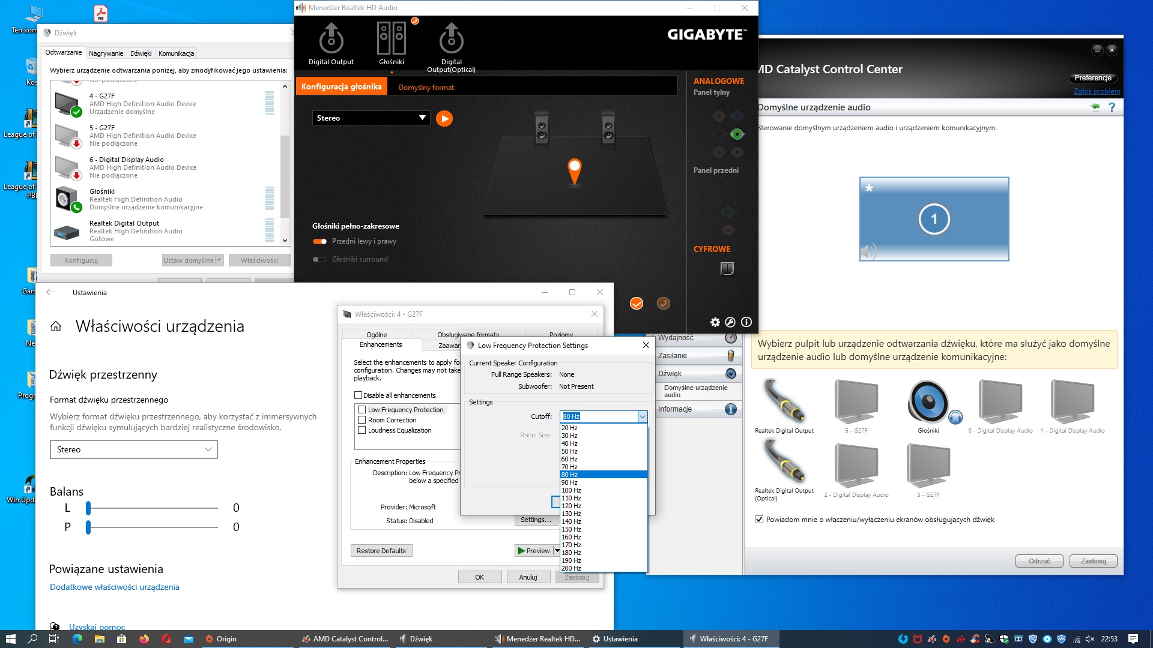Open the Realtek settings gear icon
The height and width of the screenshot is (648, 1153).
coord(715,322)
